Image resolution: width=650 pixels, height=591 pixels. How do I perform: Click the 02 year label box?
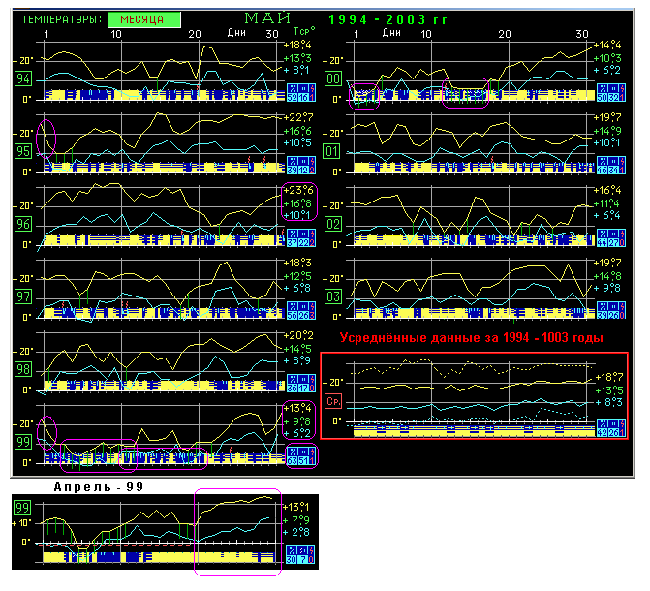[x=334, y=224]
